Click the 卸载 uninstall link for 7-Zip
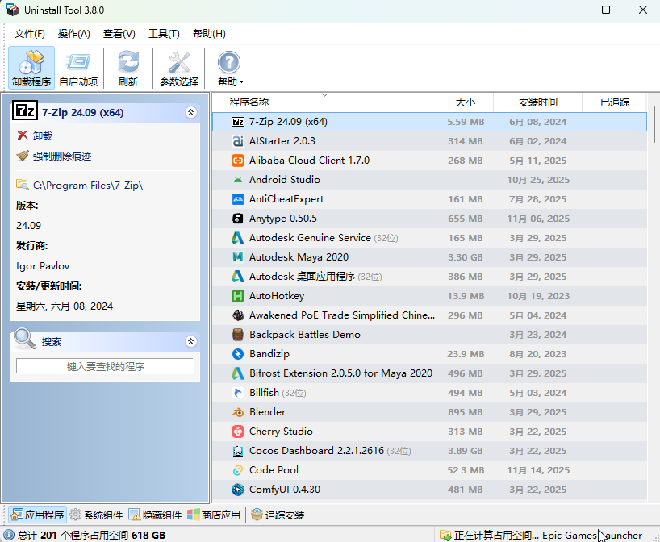Viewport: 660px width, 542px height. click(x=43, y=136)
